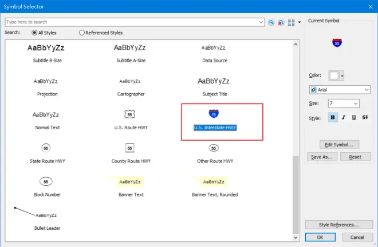Toggle Bold style button

(x=333, y=117)
